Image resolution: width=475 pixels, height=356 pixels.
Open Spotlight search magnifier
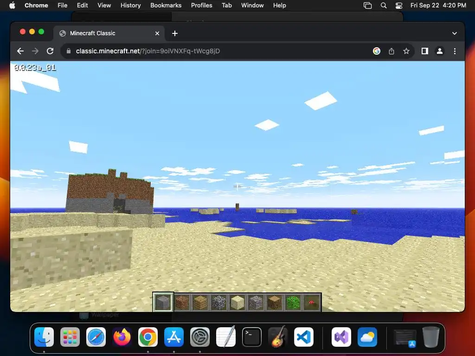[x=384, y=6]
